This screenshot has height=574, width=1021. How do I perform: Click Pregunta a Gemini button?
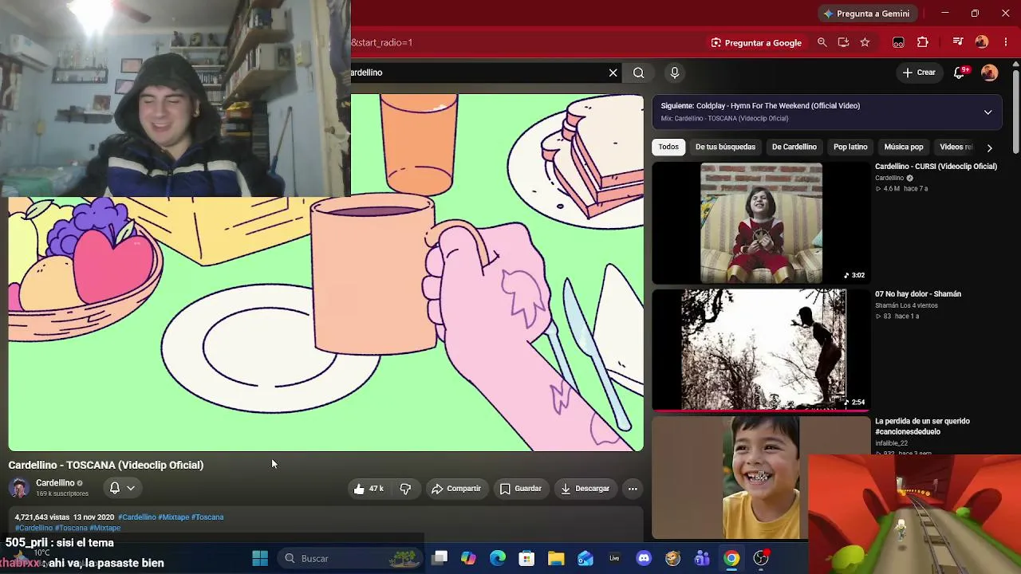pos(867,14)
